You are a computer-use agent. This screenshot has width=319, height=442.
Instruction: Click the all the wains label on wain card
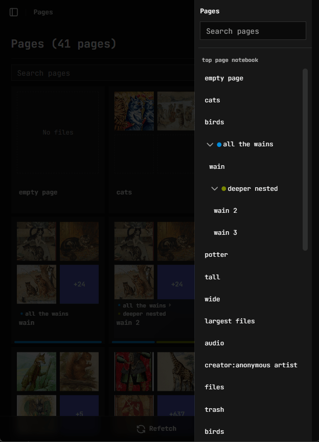(47, 314)
